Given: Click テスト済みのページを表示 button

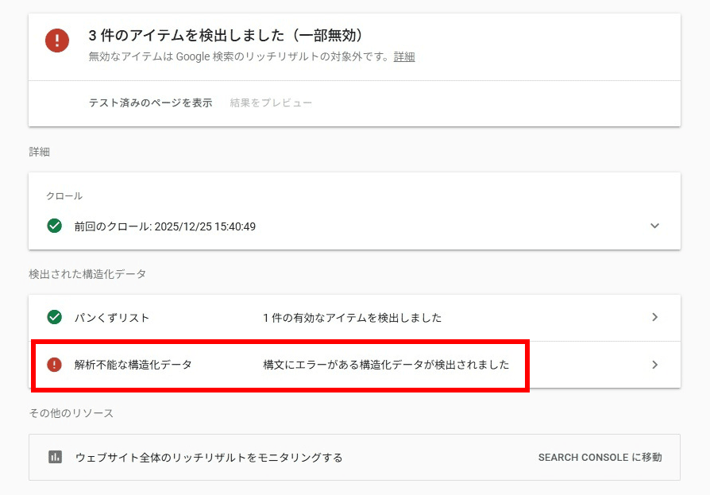Looking at the screenshot, I should [x=149, y=102].
